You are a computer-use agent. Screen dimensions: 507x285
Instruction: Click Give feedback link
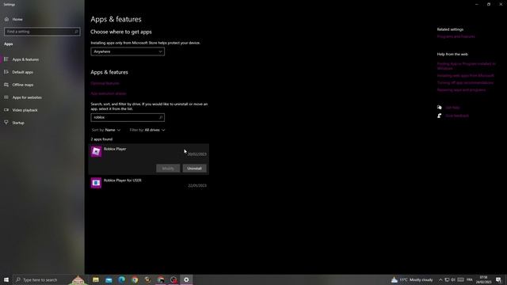pyautogui.click(x=457, y=116)
